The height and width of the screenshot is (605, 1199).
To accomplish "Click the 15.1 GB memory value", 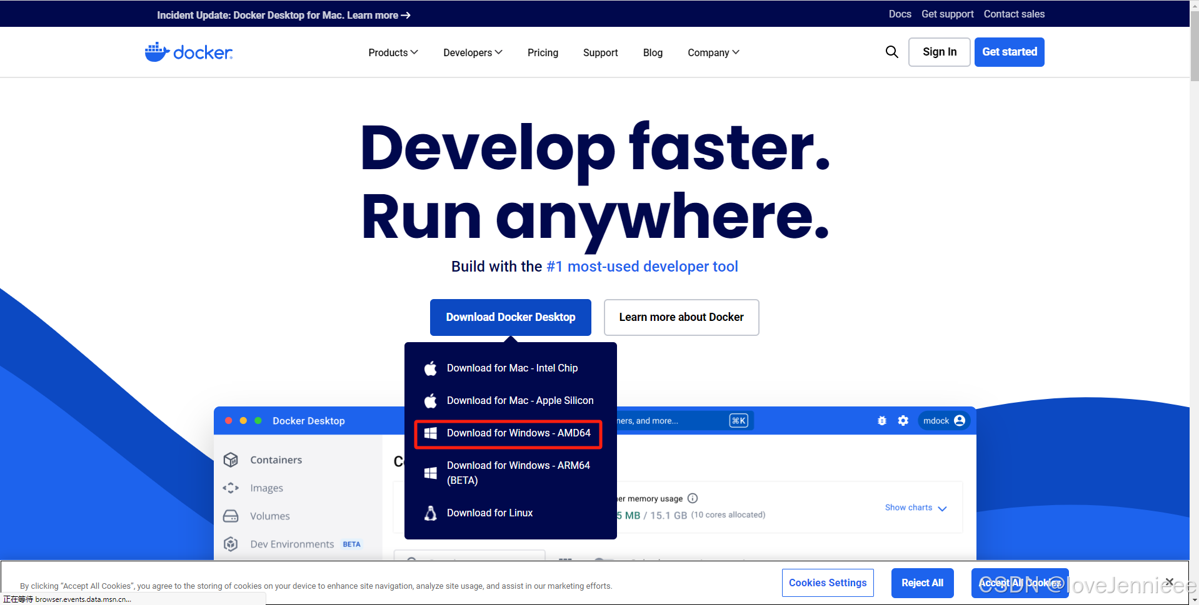I will (x=668, y=515).
